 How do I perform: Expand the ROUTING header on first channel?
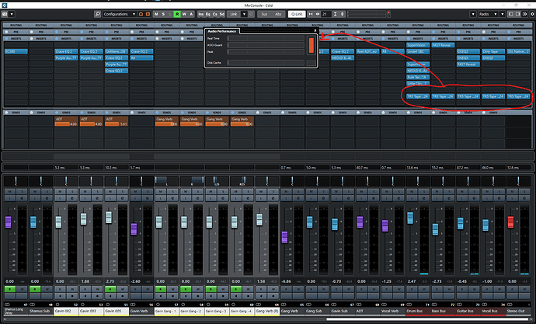[16, 25]
